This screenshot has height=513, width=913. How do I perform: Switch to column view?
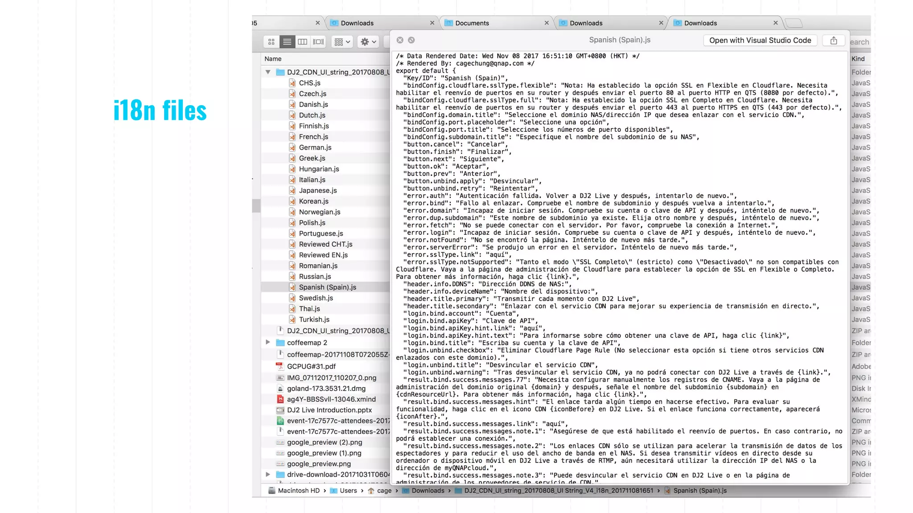pyautogui.click(x=303, y=42)
